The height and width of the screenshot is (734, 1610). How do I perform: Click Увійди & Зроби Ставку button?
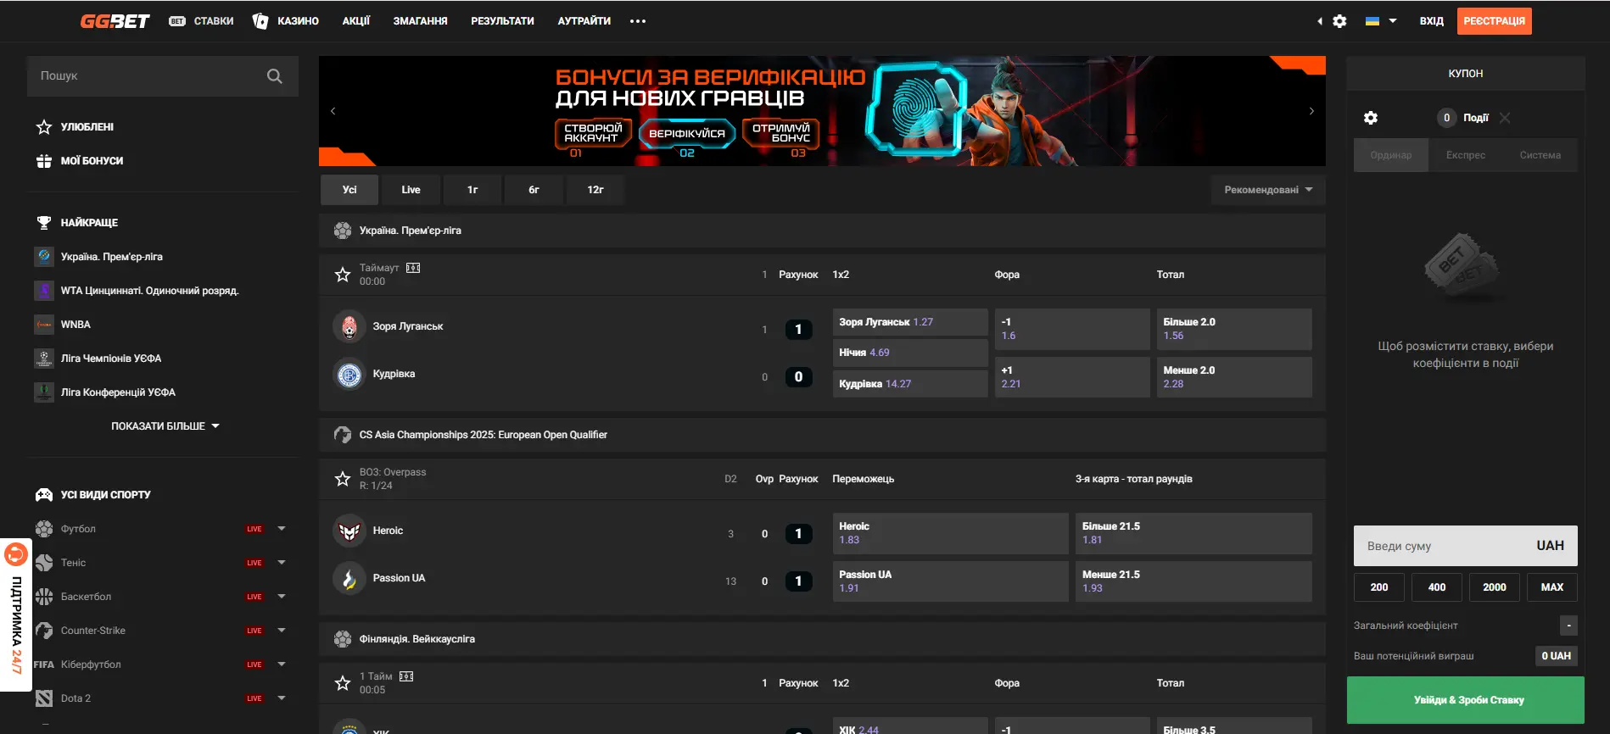(1466, 700)
